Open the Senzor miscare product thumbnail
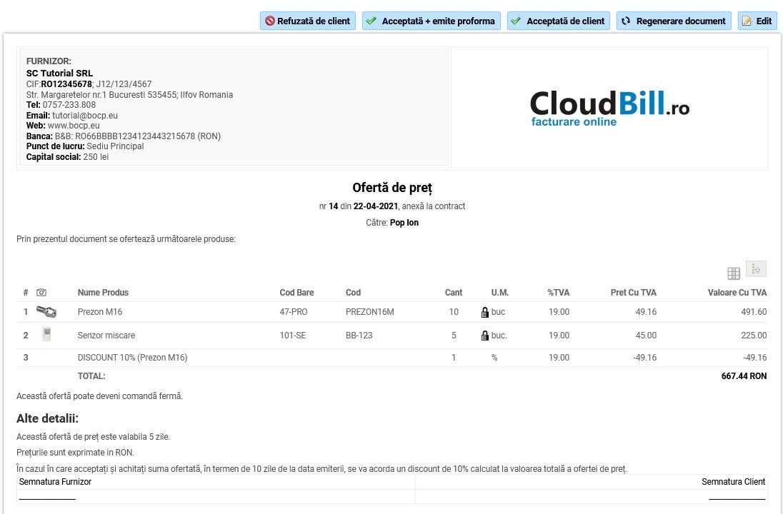The height and width of the screenshot is (514, 783). [x=46, y=335]
